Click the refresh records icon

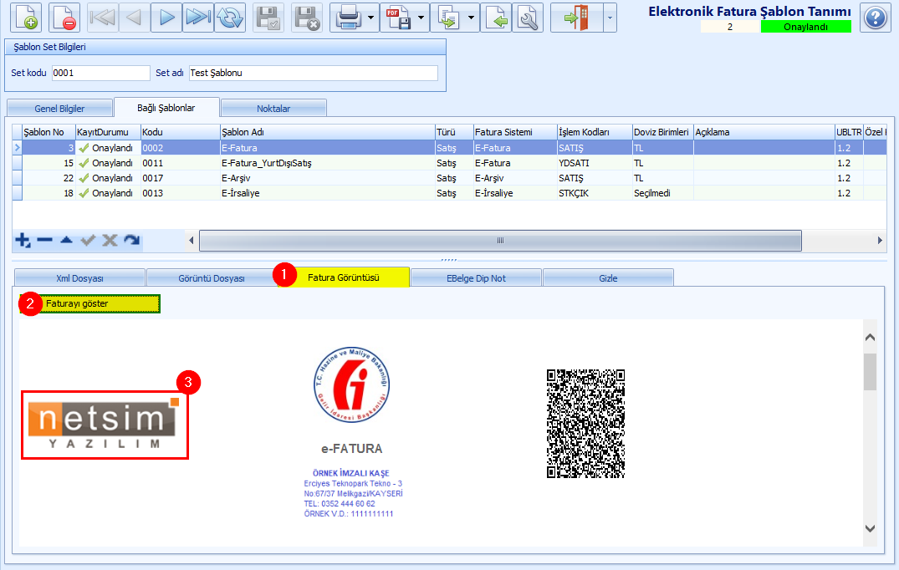click(x=229, y=18)
